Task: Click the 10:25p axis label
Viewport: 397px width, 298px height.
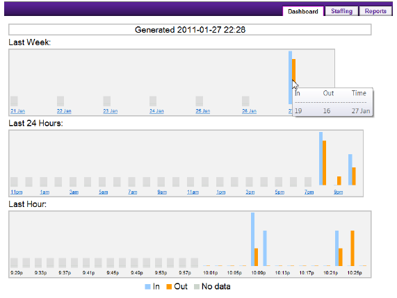Action: pos(355,273)
